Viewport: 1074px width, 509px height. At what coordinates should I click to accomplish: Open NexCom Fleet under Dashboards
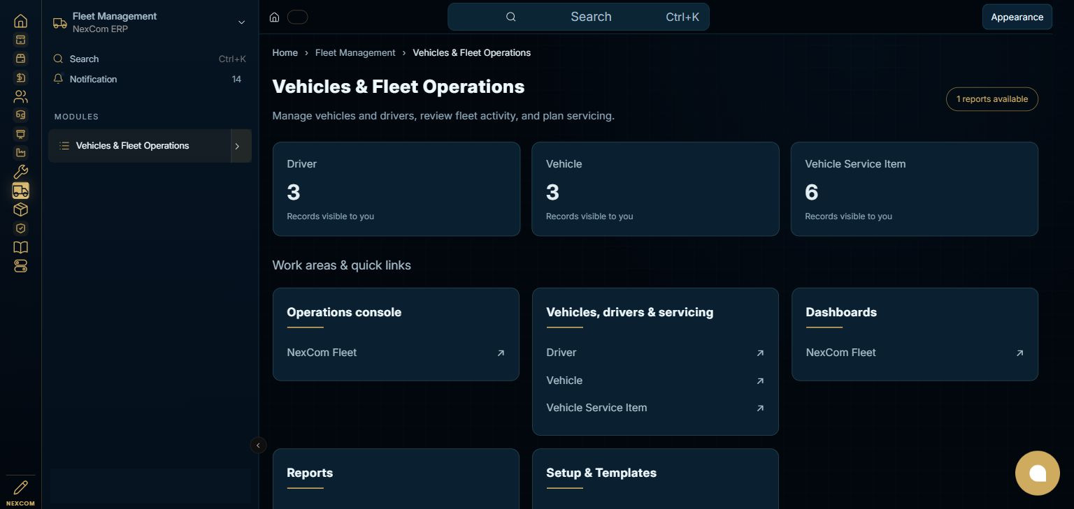(915, 353)
